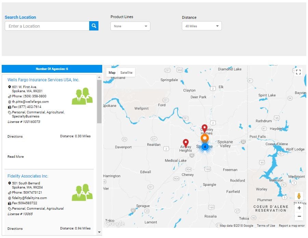Viewport: 308px width, 238px height.
Task: Click Directions under Wells Fargo listing
Action: pyautogui.click(x=15, y=136)
